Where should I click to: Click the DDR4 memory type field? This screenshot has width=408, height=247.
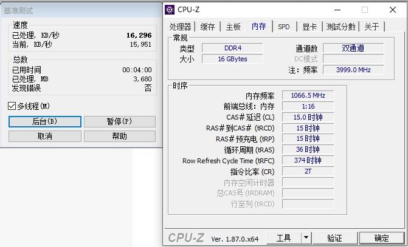click(x=232, y=48)
